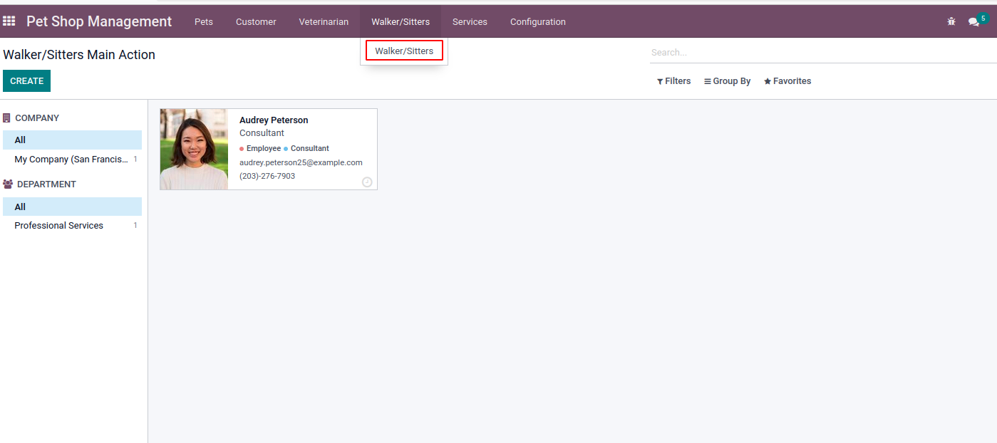Click the COMPANY section header

pyautogui.click(x=31, y=118)
